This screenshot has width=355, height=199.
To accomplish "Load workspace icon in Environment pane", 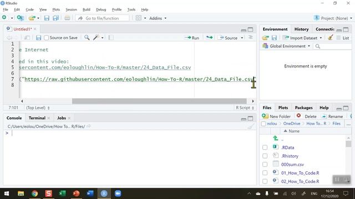I will point(265,38).
